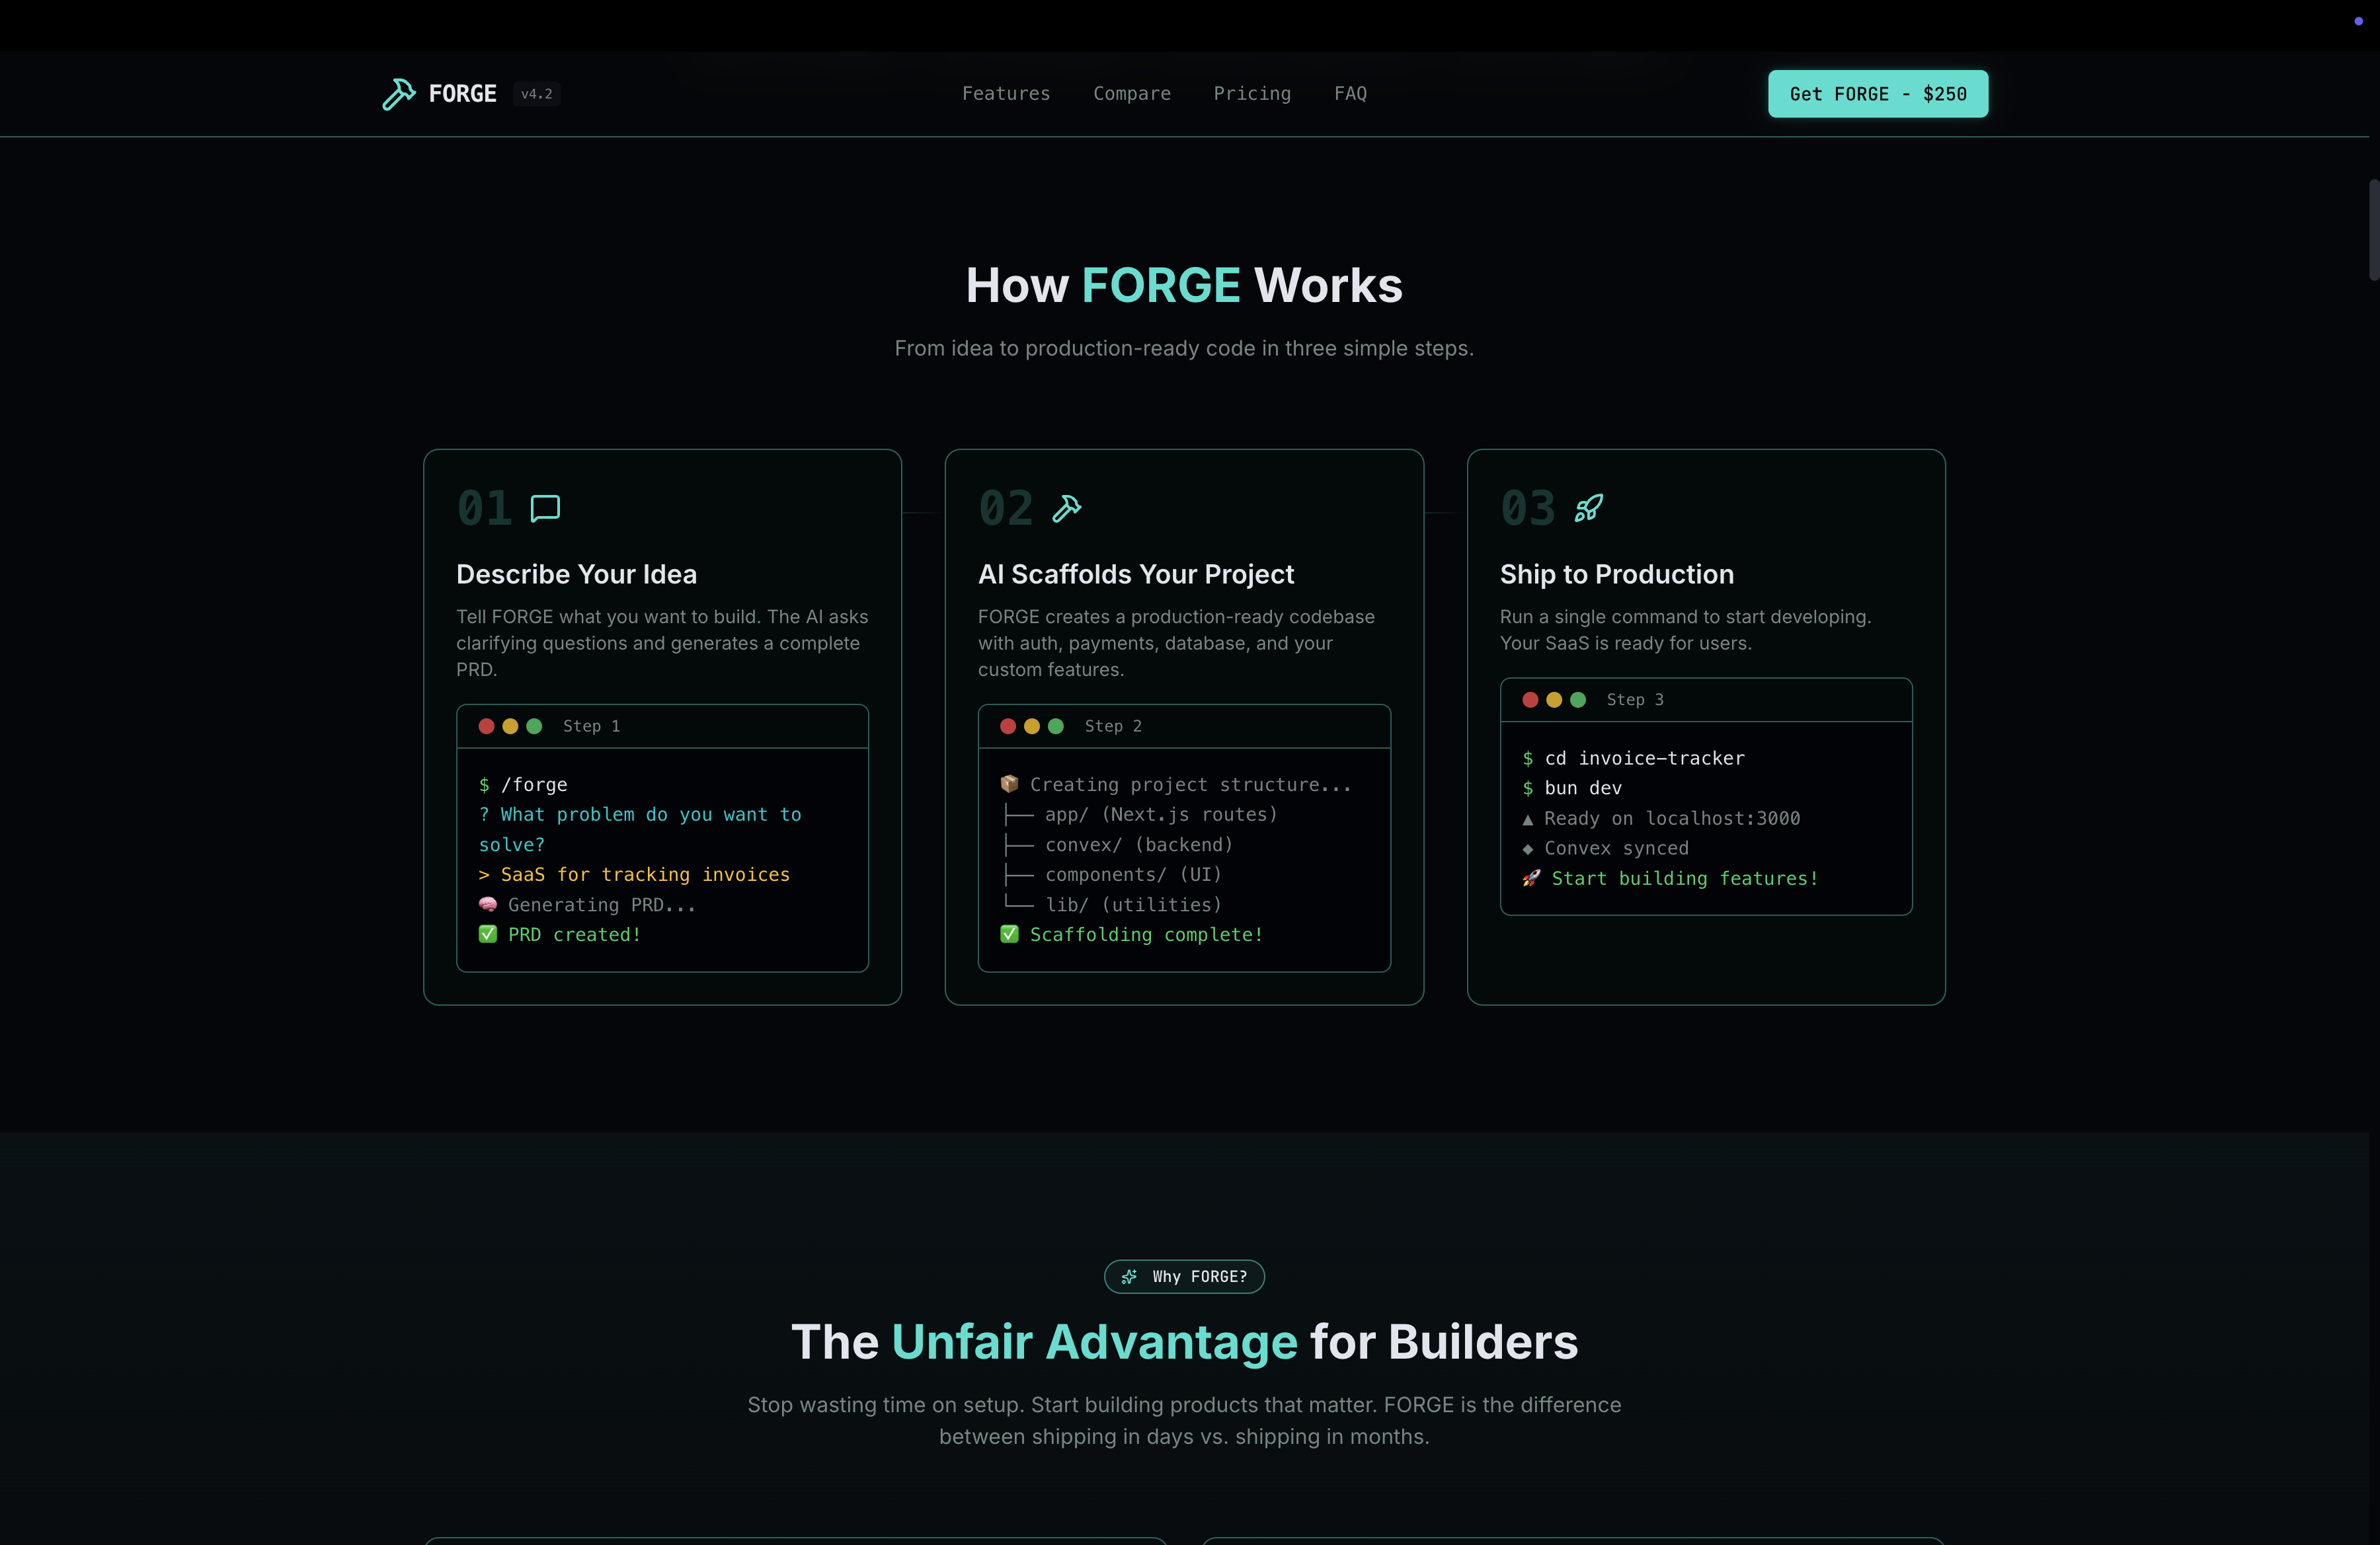Open the Features nav item

(1006, 93)
